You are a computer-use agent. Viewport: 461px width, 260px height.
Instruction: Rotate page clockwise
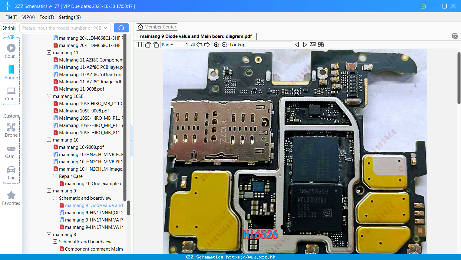[x=156, y=45]
